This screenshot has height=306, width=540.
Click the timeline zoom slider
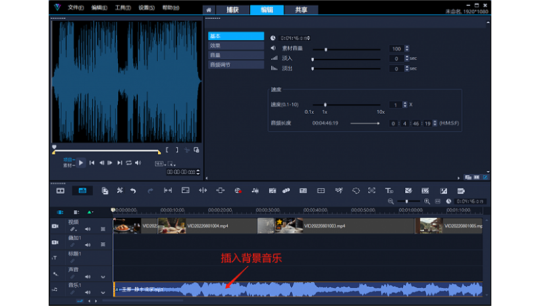click(408, 201)
